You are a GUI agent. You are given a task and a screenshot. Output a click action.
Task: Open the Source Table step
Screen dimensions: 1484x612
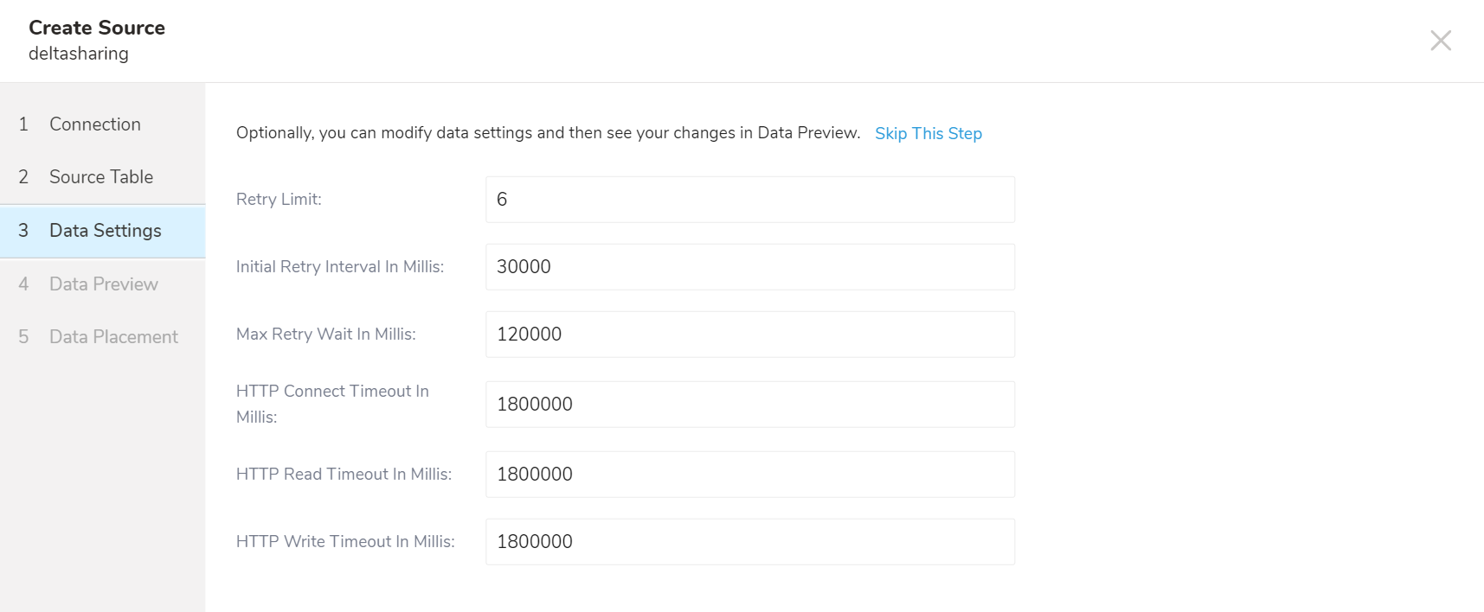[100, 177]
